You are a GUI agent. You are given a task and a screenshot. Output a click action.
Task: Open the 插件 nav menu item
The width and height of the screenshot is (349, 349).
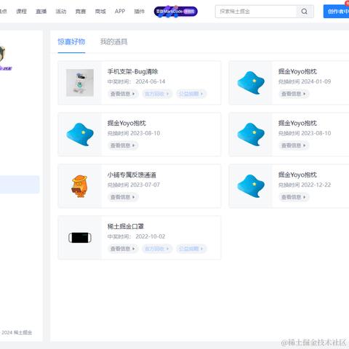[140, 12]
